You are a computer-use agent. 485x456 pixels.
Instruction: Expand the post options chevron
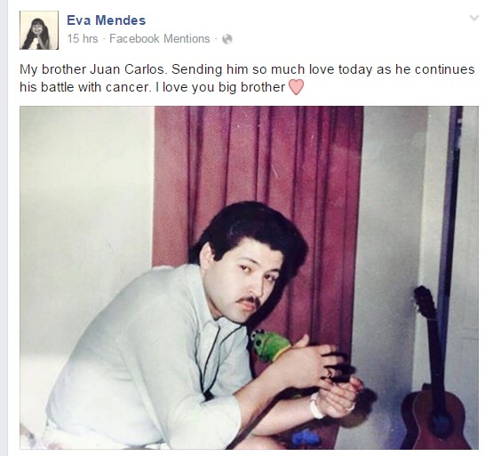[474, 18]
